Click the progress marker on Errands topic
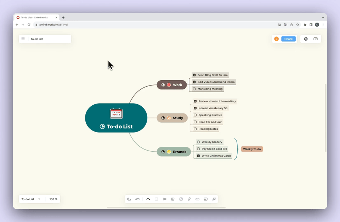 (163, 152)
